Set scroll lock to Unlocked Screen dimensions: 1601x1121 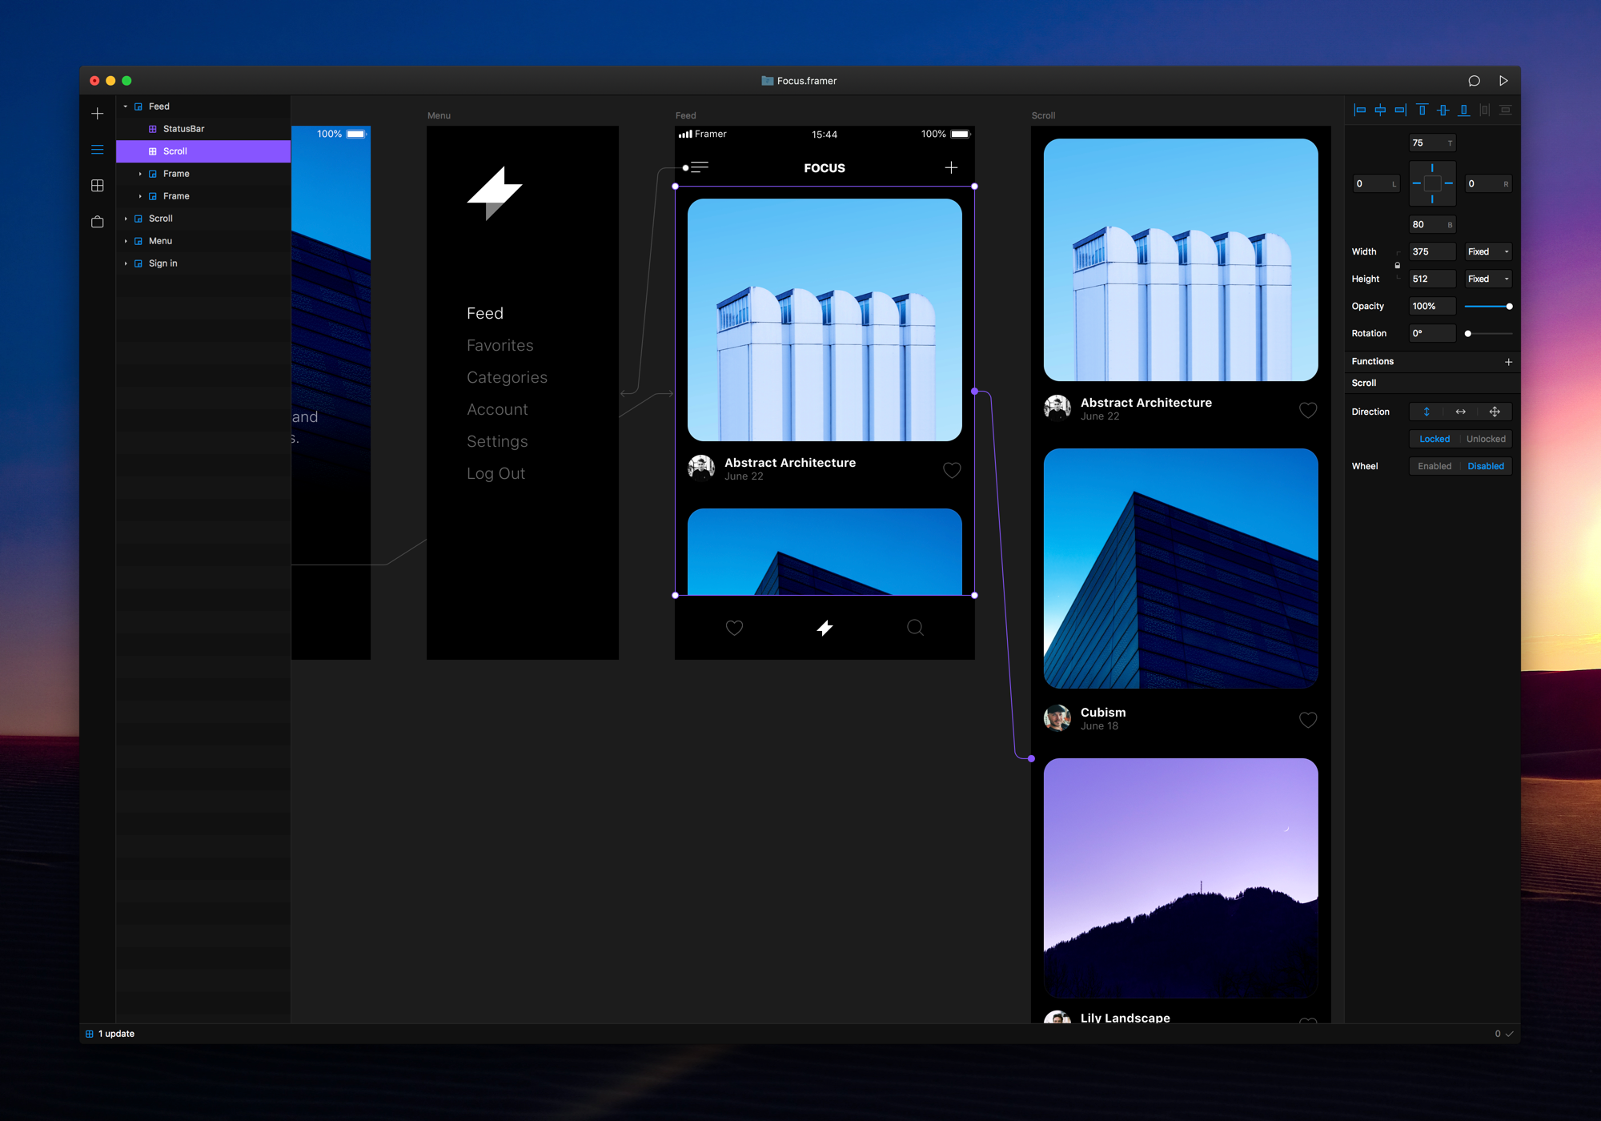point(1486,439)
